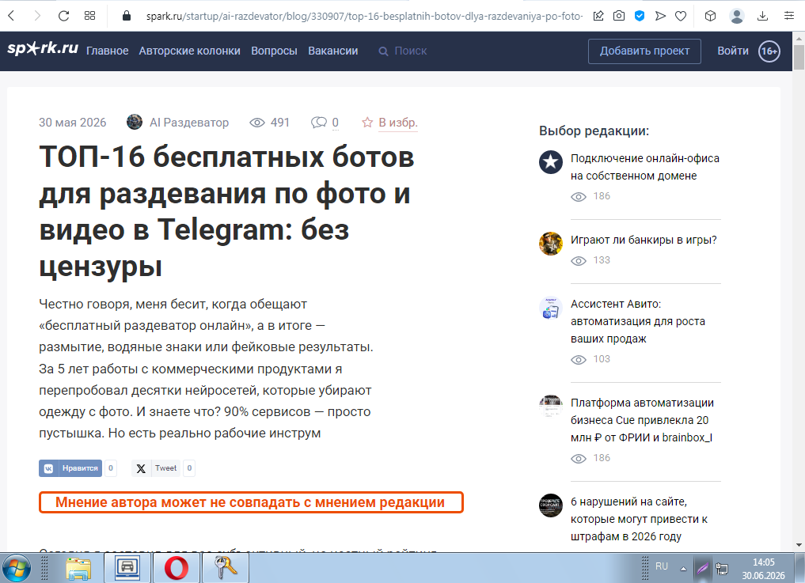Go back with the browser back arrow
Screen dimensions: 805x583
coord(11,16)
